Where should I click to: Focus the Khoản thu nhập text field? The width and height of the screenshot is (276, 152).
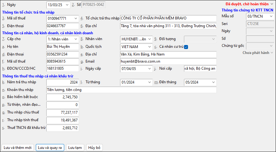pyautogui.click(x=131, y=90)
